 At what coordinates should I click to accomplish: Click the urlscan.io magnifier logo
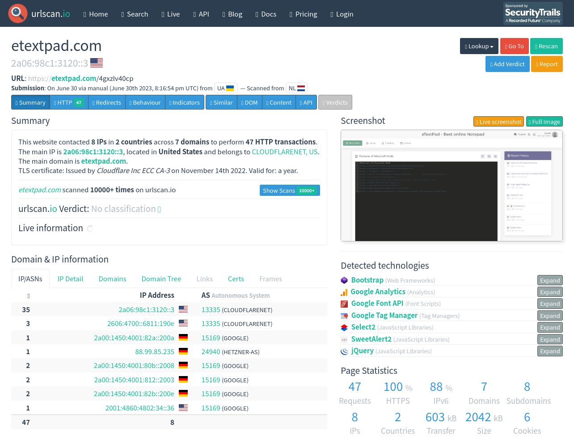(18, 13)
